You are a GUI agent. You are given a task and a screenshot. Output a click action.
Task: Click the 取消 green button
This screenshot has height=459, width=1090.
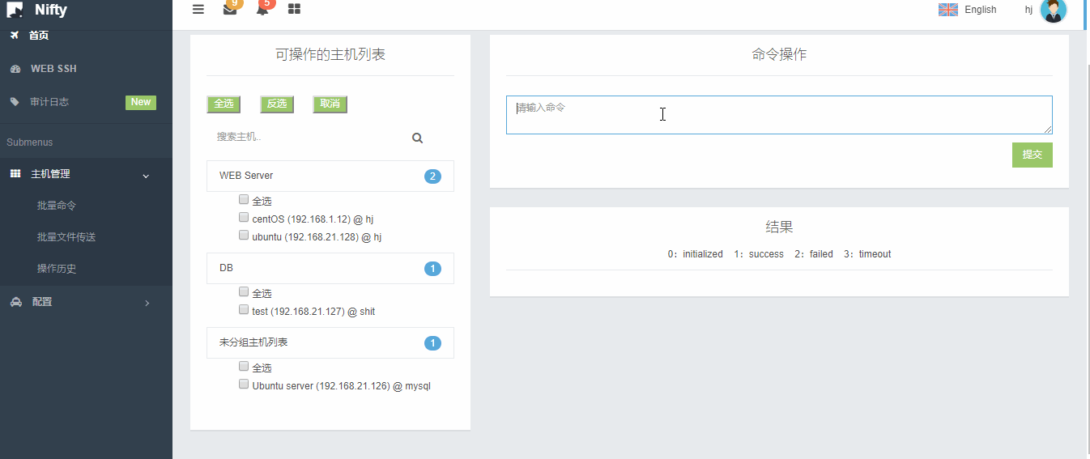point(330,104)
